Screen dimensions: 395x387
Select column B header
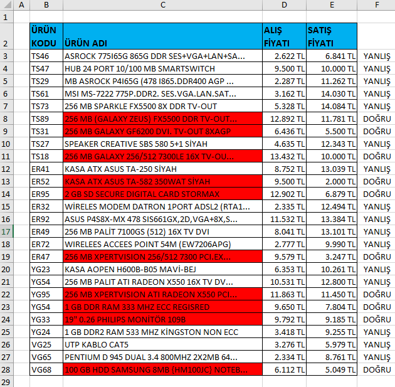46,5
